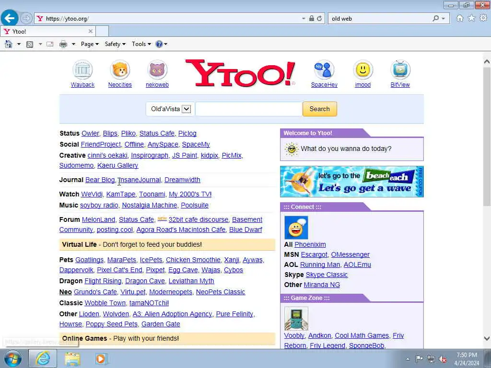Open a new blank tab
491x368 pixels.
point(102,31)
